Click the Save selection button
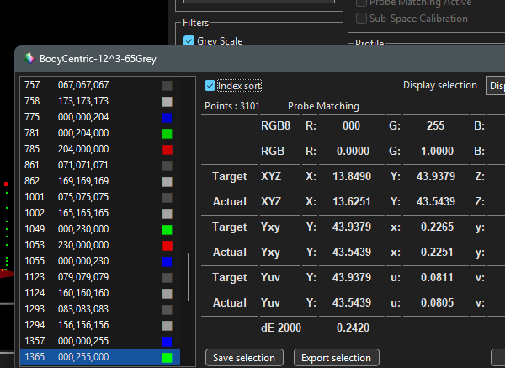 click(x=244, y=358)
